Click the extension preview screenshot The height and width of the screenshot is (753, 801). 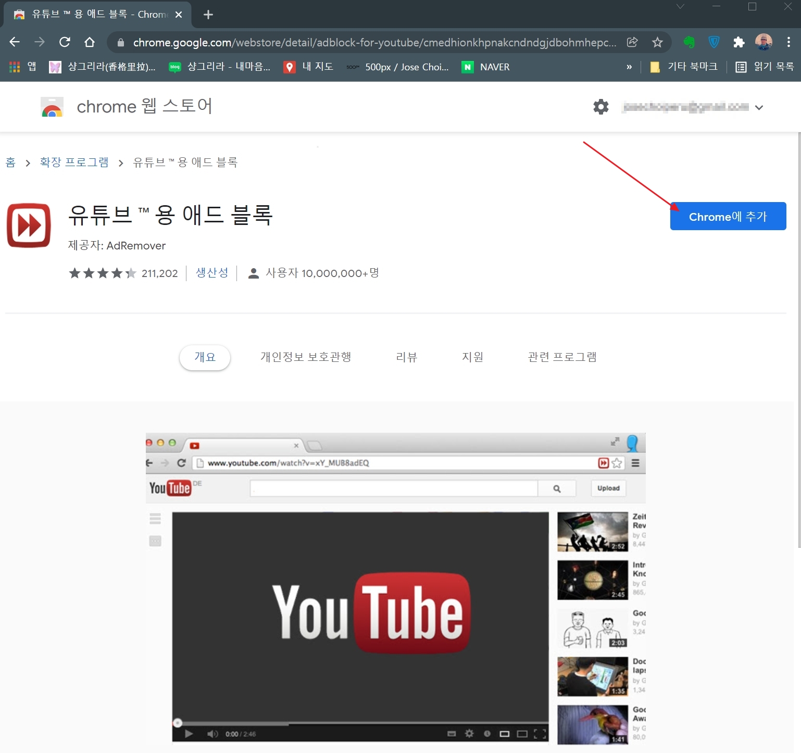[396, 589]
